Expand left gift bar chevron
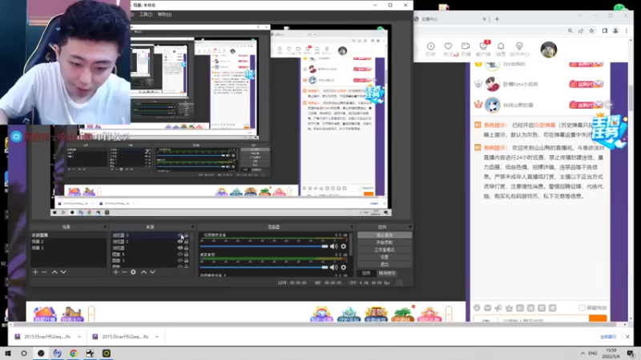 tap(91, 314)
